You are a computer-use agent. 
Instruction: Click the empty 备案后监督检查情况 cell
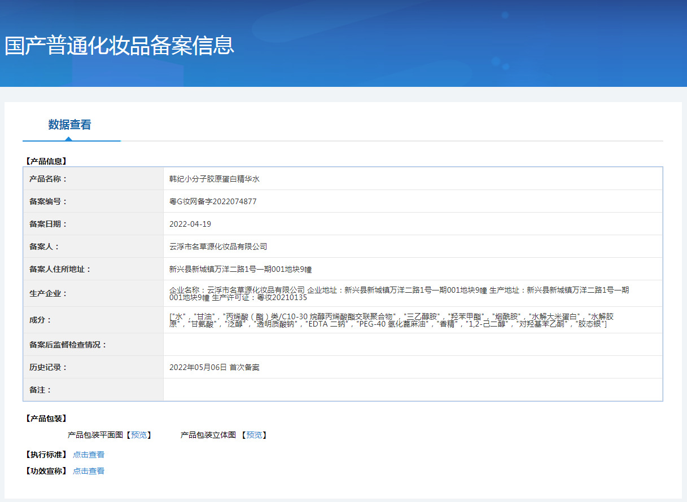[x=413, y=345]
